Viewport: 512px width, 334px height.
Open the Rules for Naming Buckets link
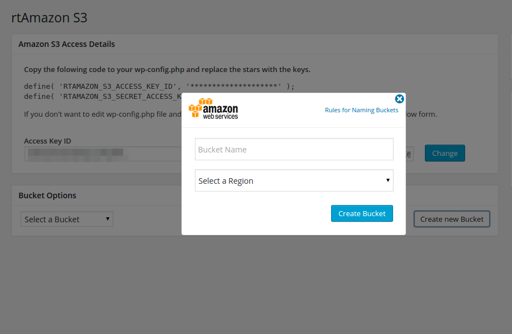pos(362,110)
